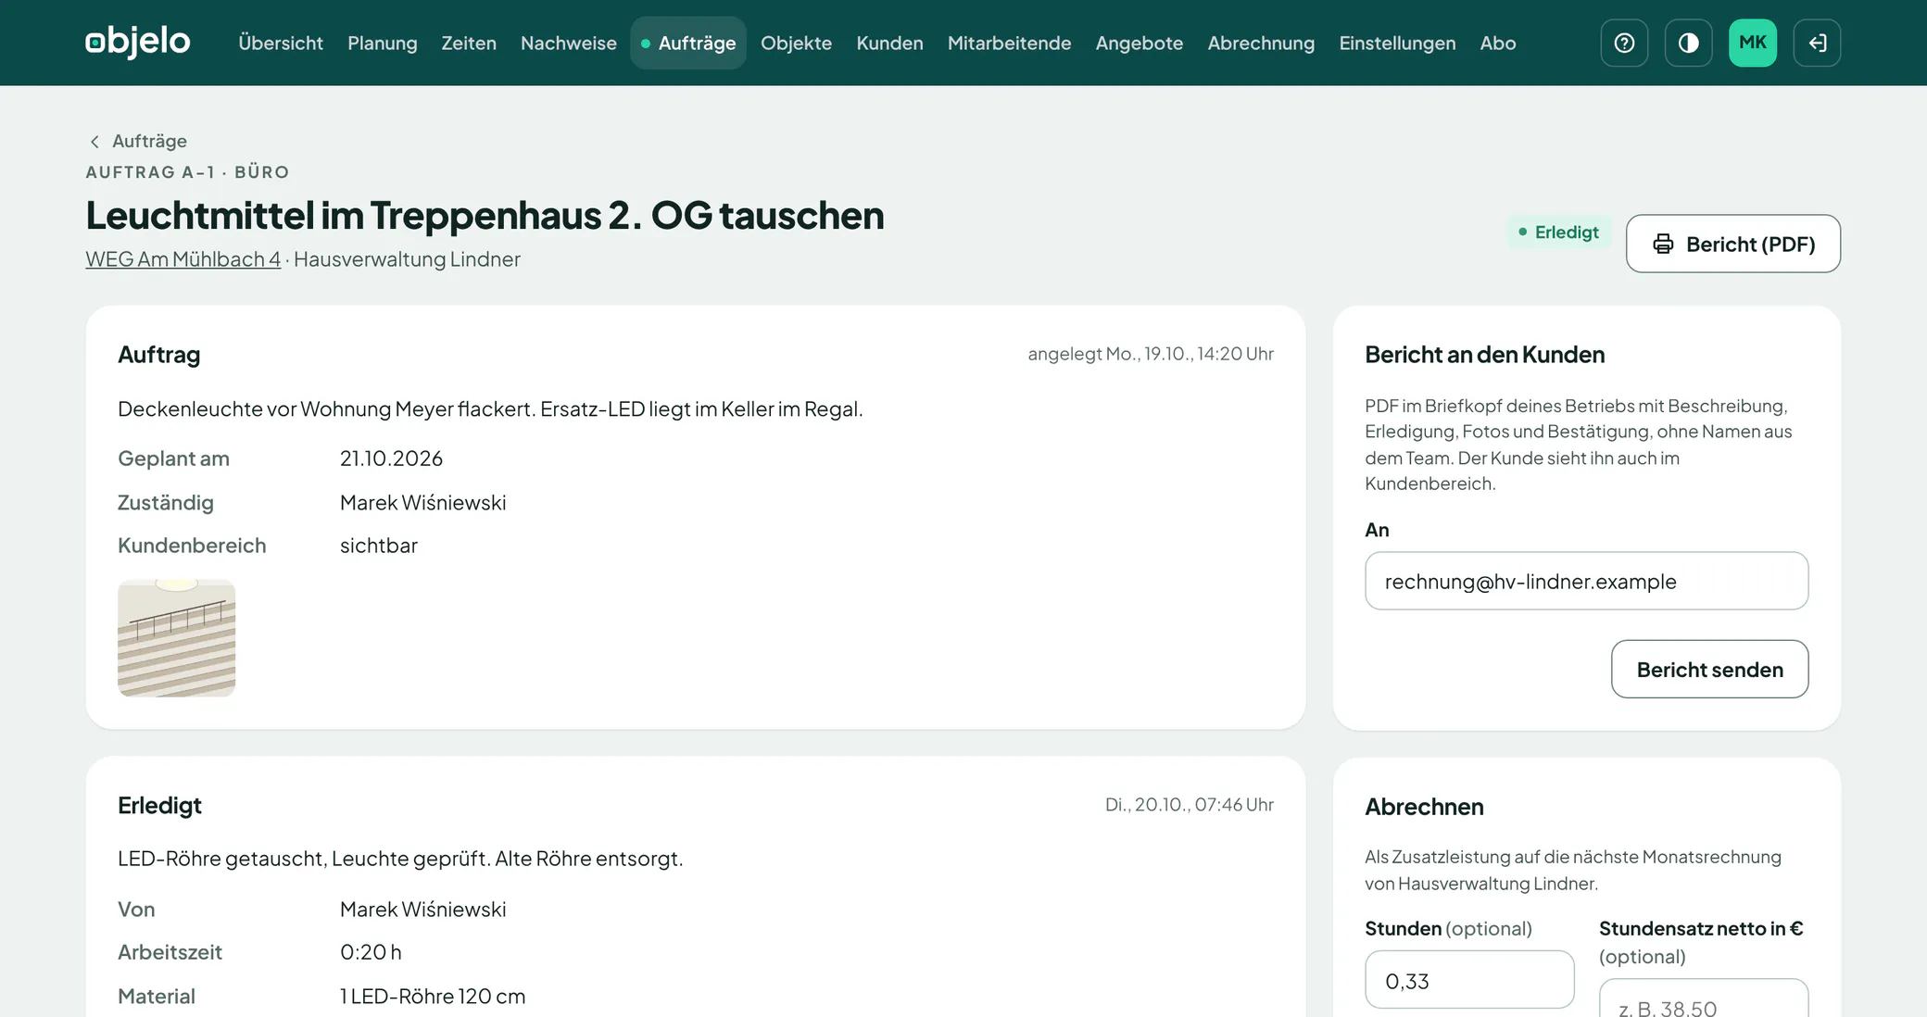The height and width of the screenshot is (1017, 1927).
Task: Click Bericht senden button
Action: 1709,669
